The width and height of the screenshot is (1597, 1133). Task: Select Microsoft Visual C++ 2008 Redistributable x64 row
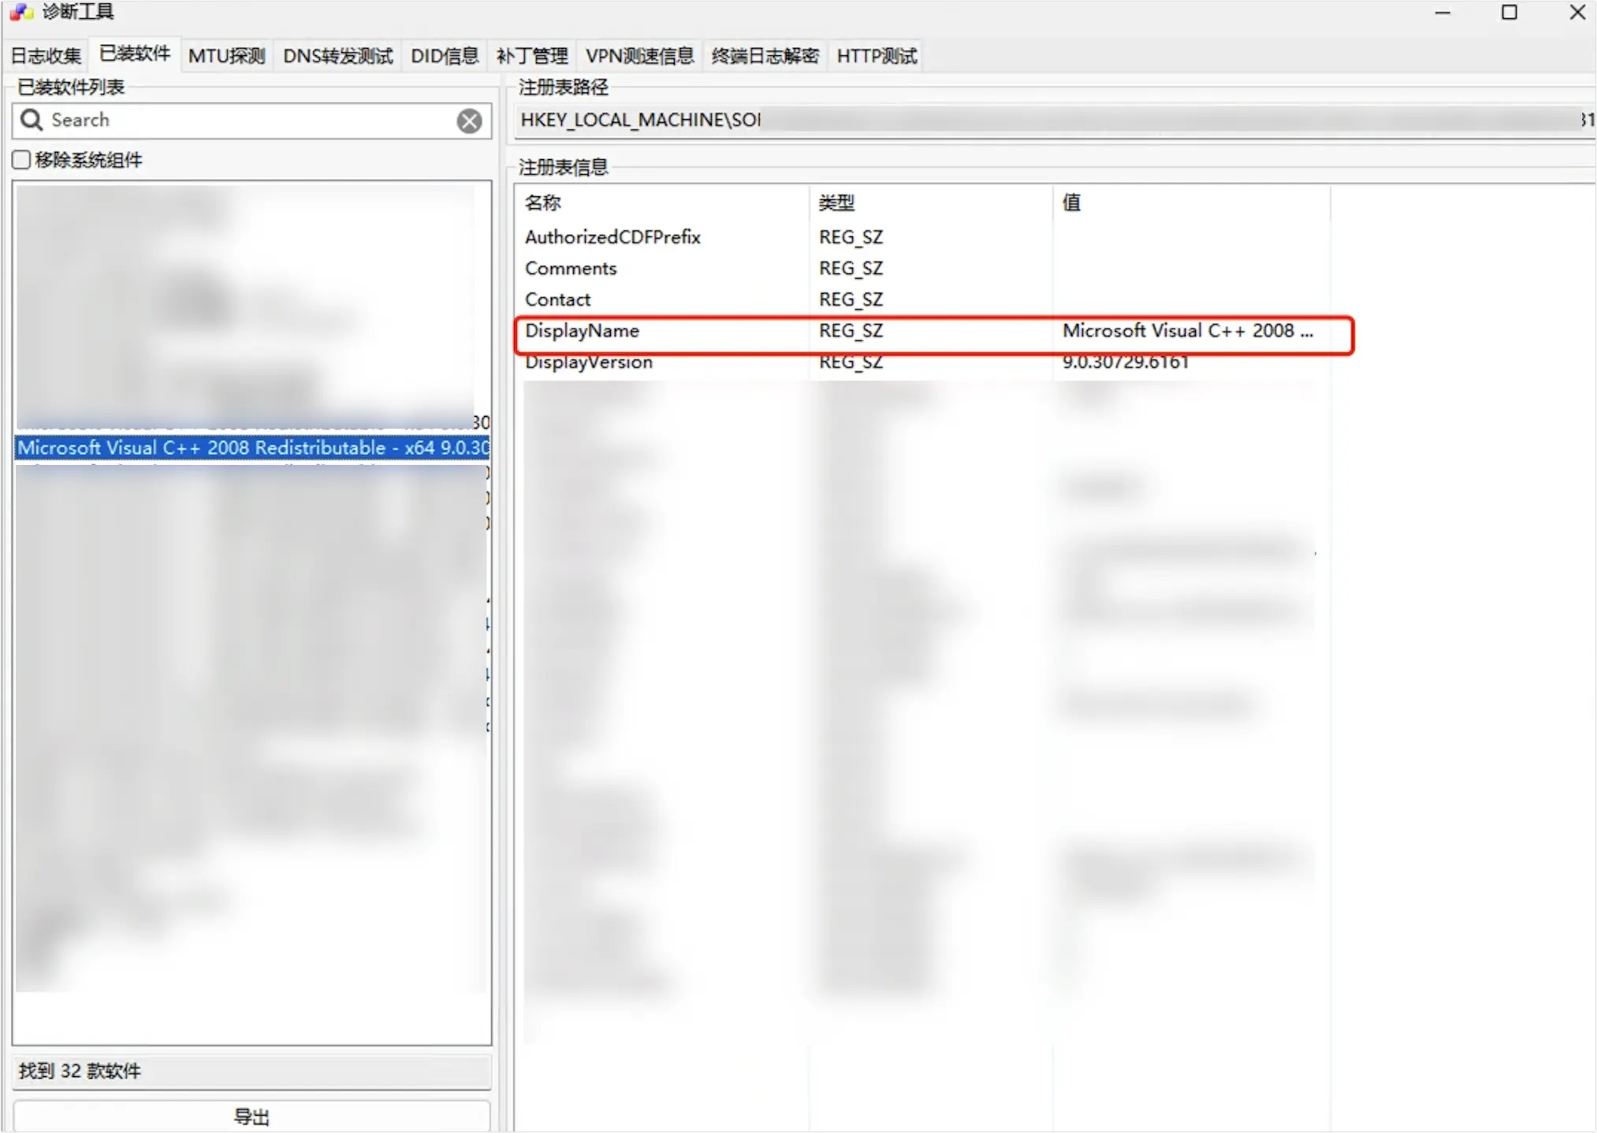point(252,448)
